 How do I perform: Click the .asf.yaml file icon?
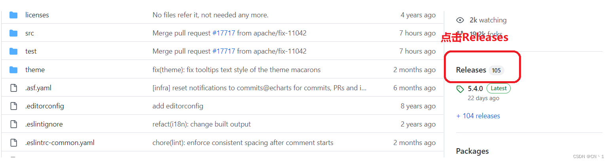pyautogui.click(x=13, y=88)
